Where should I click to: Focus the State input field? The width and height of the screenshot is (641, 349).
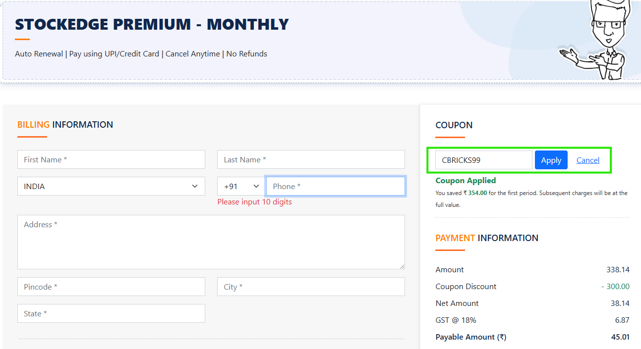[x=111, y=313]
